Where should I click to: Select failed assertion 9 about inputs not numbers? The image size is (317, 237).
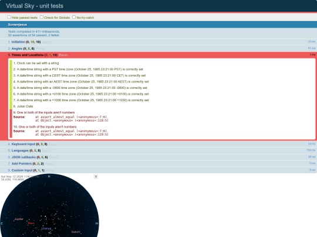coord(162,116)
